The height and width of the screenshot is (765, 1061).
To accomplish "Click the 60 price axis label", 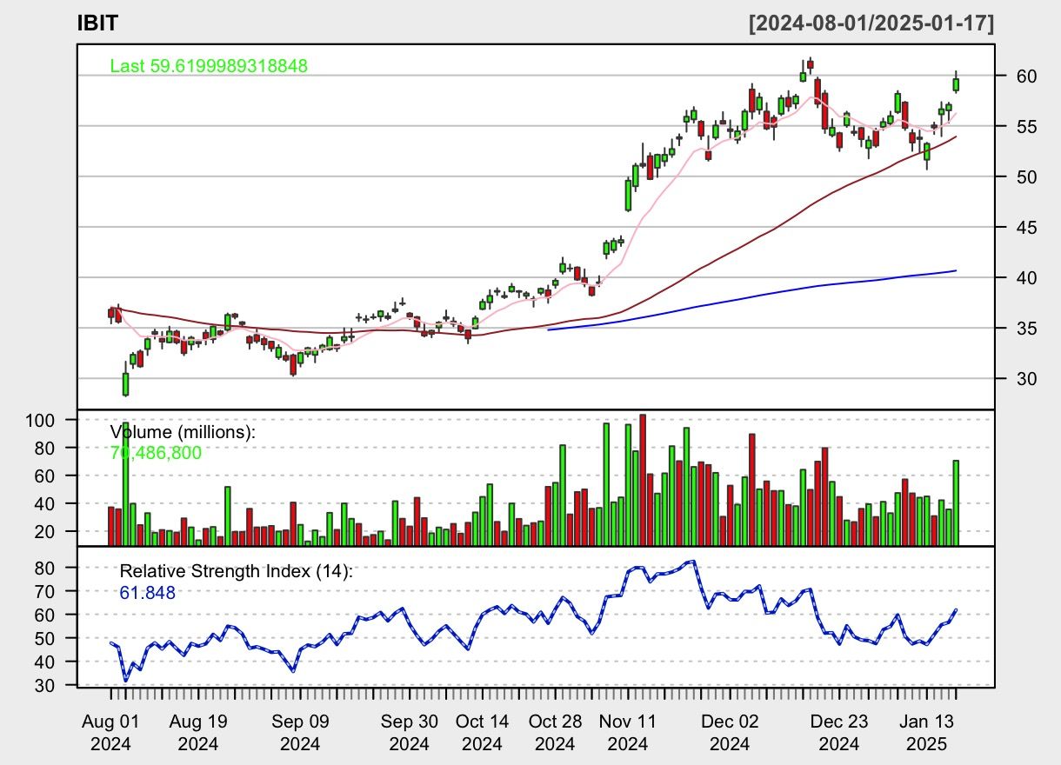I will 1027,76.
